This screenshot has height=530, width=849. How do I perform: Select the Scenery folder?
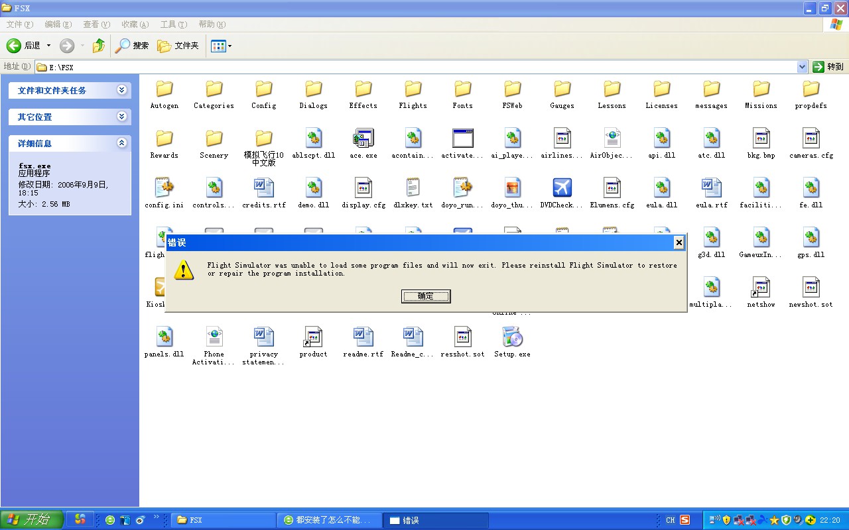pyautogui.click(x=214, y=144)
